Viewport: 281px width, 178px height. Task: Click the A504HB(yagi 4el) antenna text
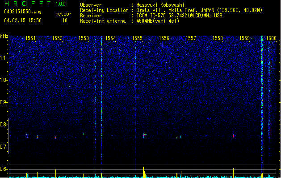(158, 21)
